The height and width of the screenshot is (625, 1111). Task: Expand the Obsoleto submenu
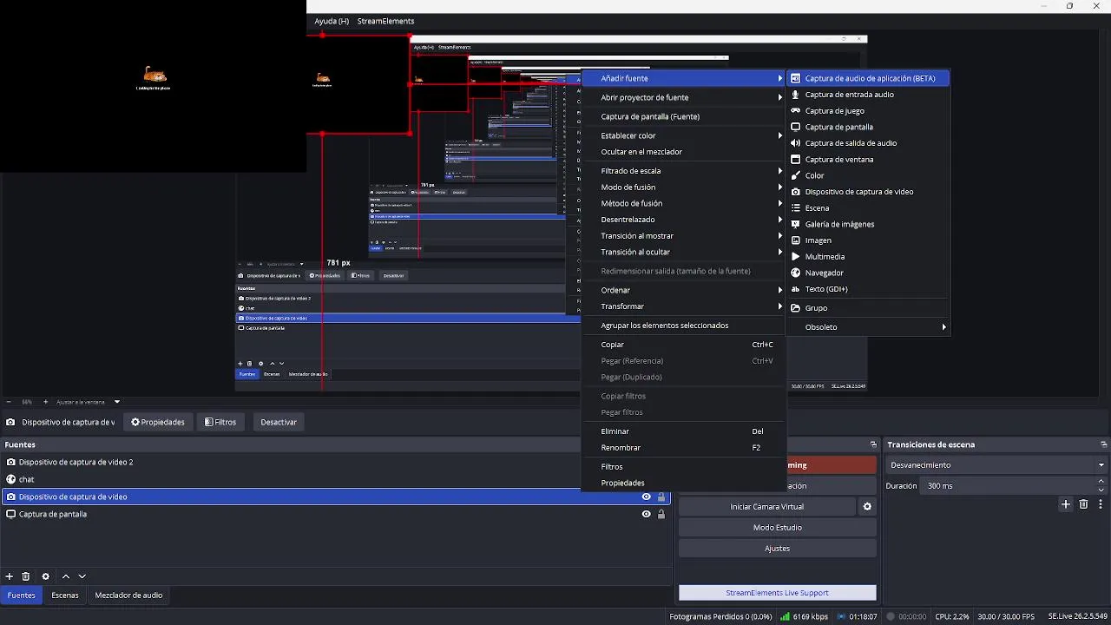(868, 327)
